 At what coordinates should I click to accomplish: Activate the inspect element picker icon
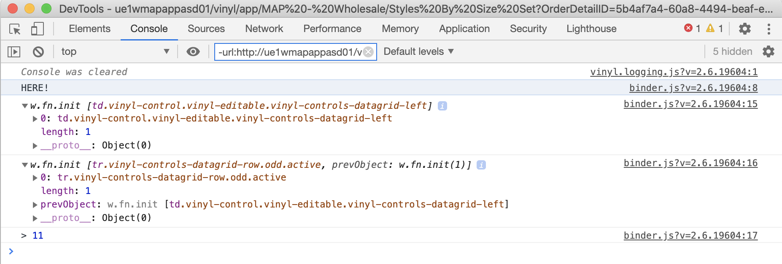(15, 29)
